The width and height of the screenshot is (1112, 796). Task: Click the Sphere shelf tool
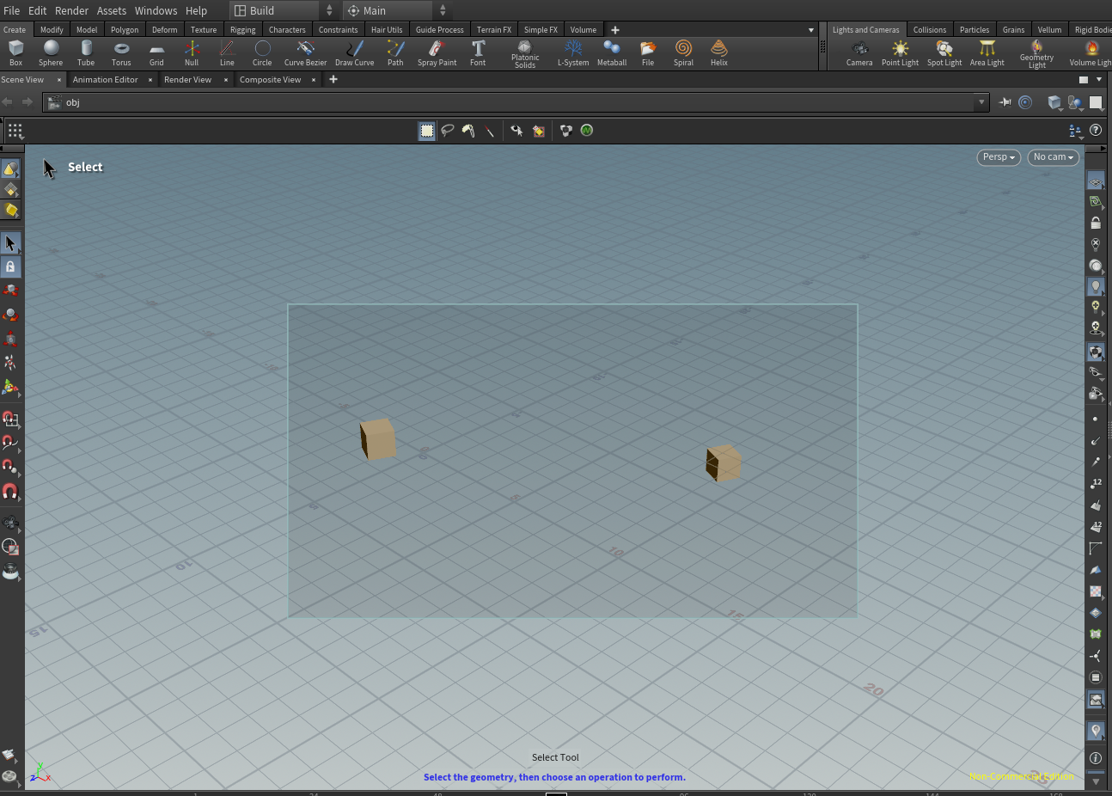pos(51,52)
